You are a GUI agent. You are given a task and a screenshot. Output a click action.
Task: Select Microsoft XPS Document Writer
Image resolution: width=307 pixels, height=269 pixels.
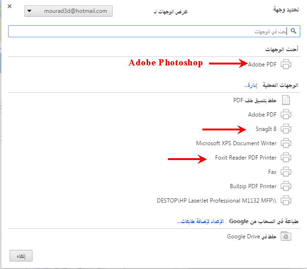pos(236,143)
